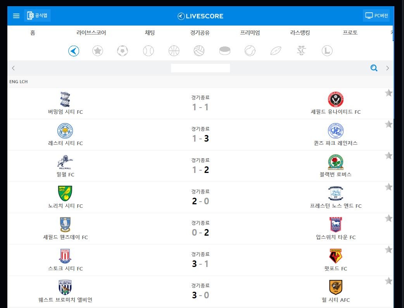
Task: Select the American football filter
Action: coord(276,51)
